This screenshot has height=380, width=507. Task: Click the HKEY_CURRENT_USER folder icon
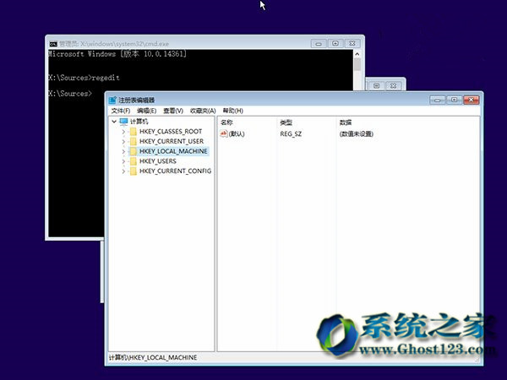134,142
